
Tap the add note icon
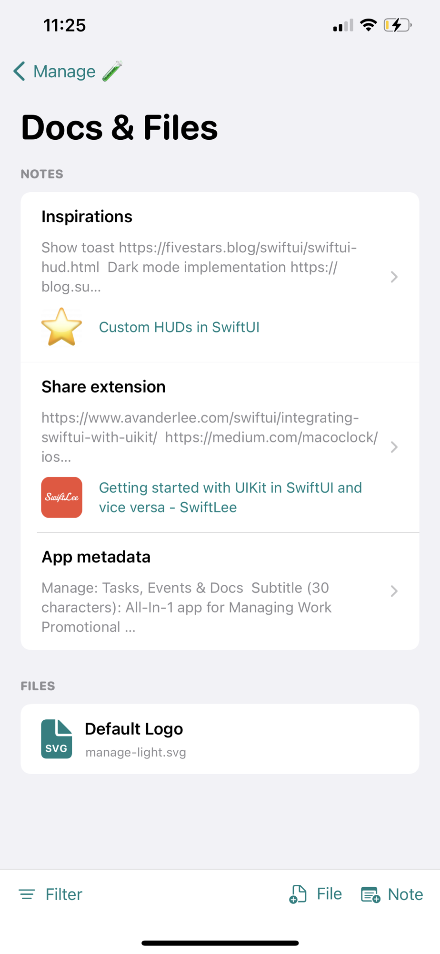pos(370,895)
